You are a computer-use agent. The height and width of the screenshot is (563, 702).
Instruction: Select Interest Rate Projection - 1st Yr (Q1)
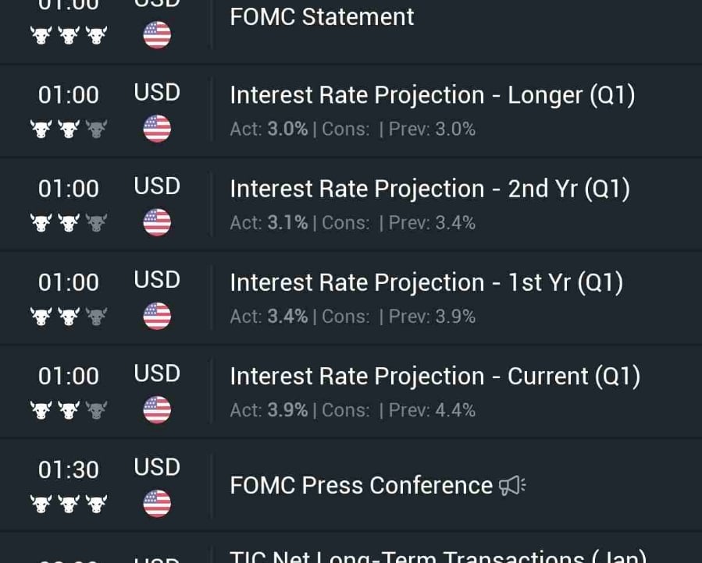click(x=351, y=299)
